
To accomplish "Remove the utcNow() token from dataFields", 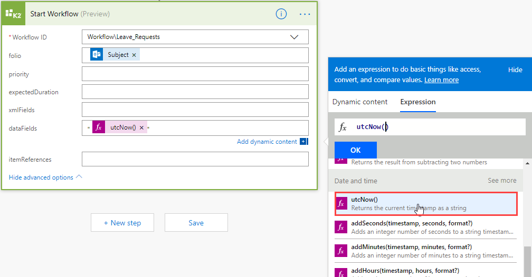I will click(x=141, y=127).
